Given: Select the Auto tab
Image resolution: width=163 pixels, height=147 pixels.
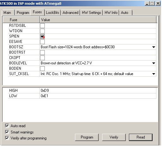Looking at the screenshot, I should tap(125, 13).
